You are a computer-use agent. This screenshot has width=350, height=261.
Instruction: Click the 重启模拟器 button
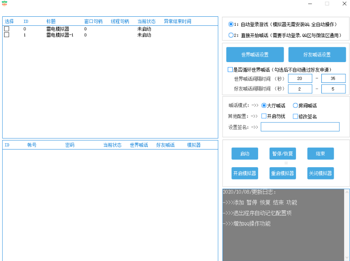coord(282,173)
